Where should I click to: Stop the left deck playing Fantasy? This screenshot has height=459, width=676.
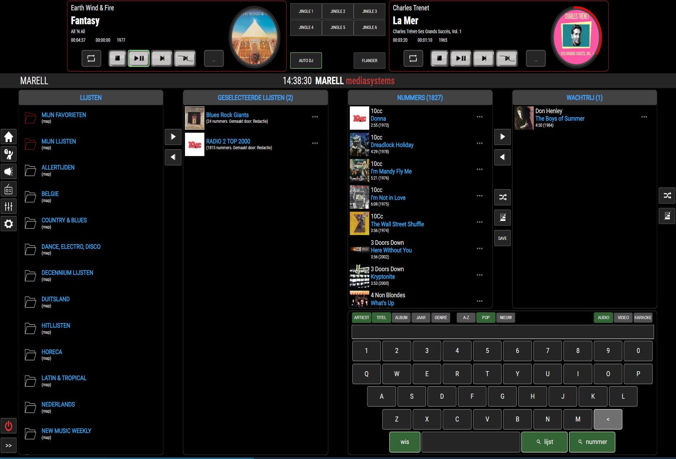[117, 58]
